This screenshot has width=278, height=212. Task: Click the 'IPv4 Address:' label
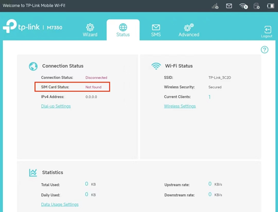53,97
